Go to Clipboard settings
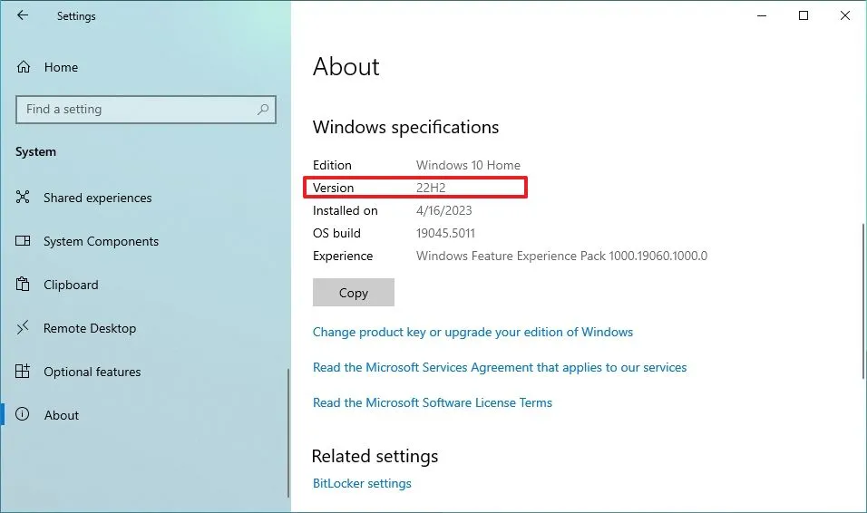 coord(71,285)
